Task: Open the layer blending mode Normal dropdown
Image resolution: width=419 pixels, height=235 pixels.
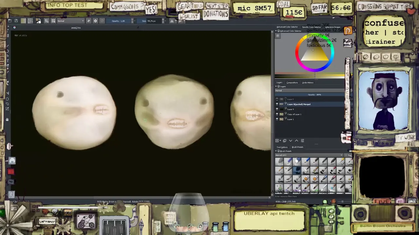Action: (310, 90)
